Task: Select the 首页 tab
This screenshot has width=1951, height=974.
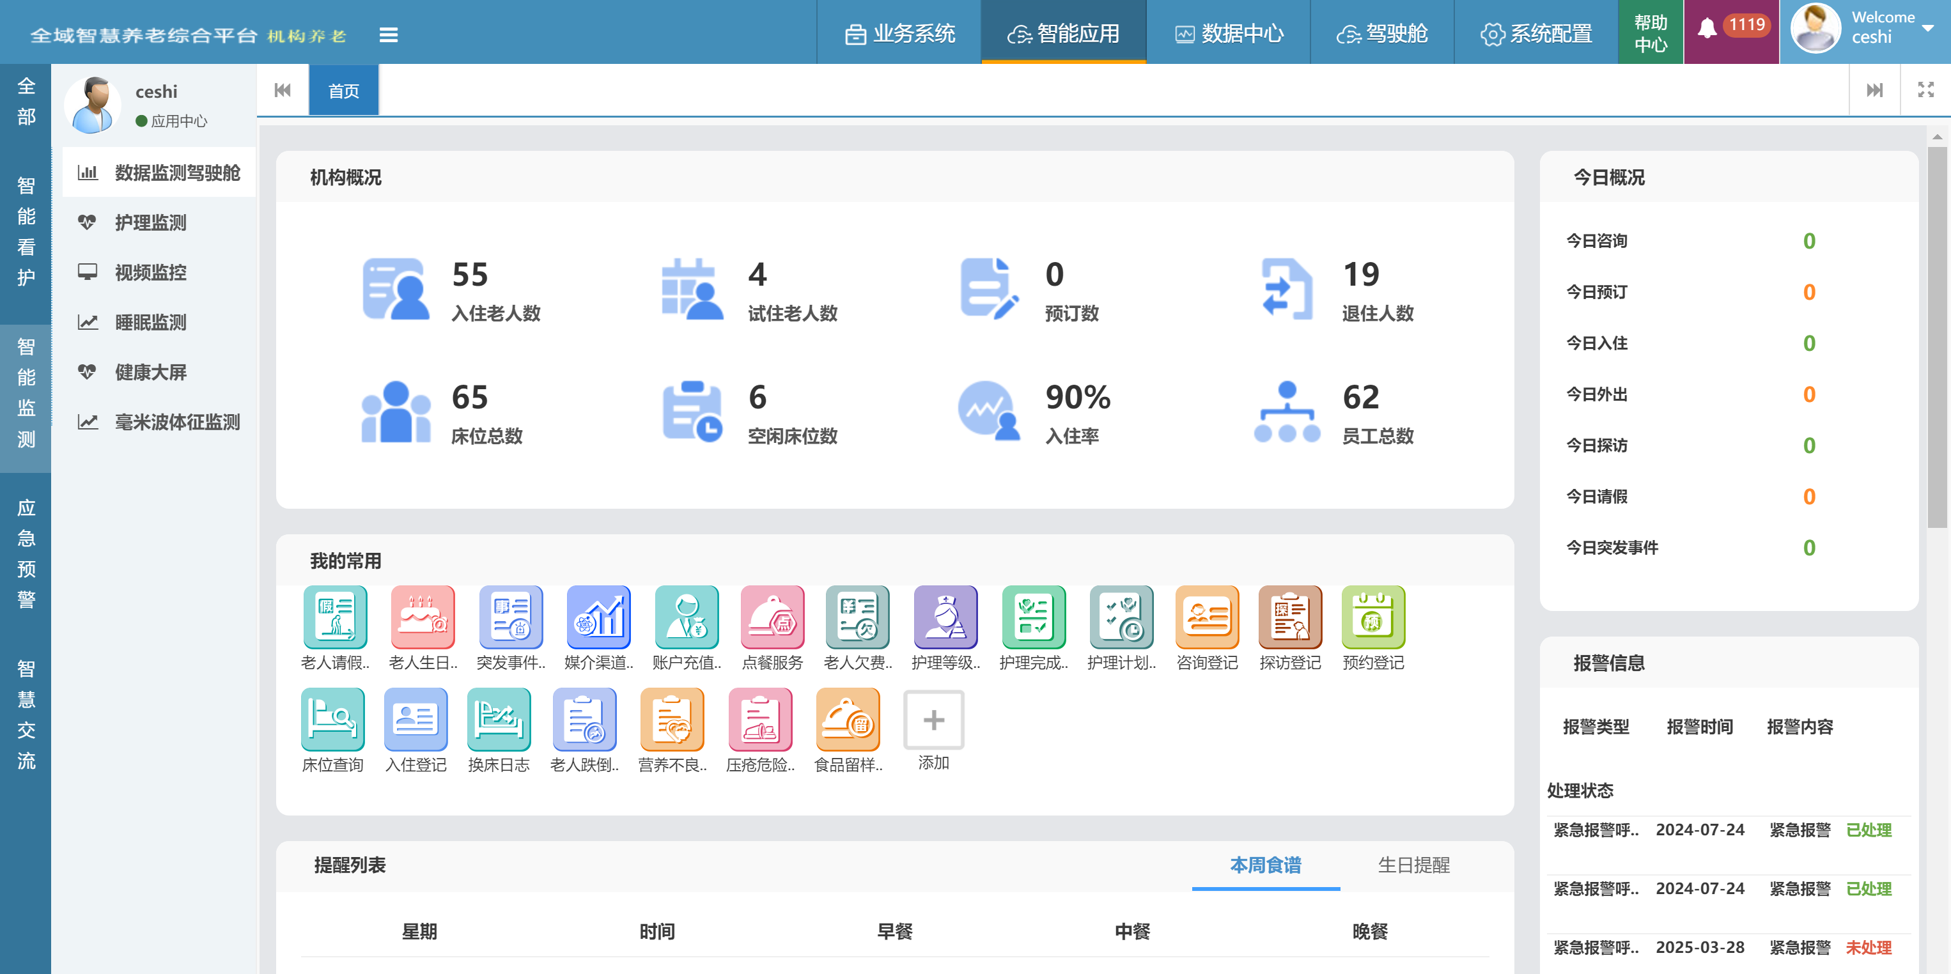Action: click(x=343, y=91)
